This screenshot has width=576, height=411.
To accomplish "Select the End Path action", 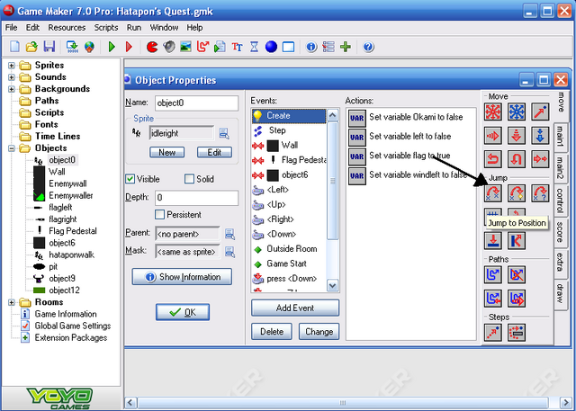I will pos(517,274).
